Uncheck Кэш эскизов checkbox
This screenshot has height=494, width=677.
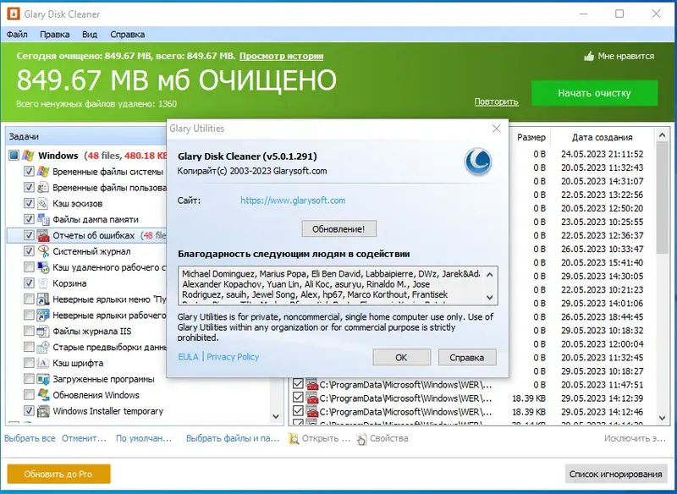(x=29, y=203)
